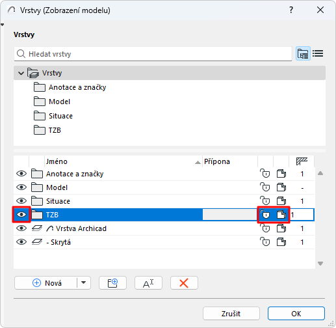Viewport: 336px width, 328px height.
Task: Select the - Skrytá layer name
Action: [x=58, y=242]
